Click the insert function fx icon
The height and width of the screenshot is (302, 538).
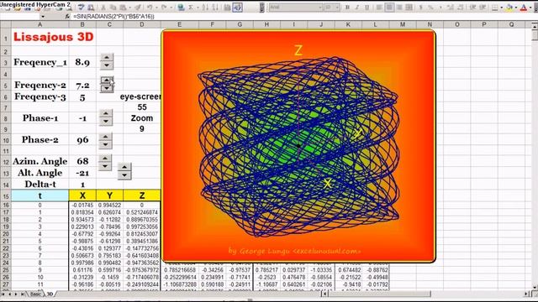pos(67,17)
